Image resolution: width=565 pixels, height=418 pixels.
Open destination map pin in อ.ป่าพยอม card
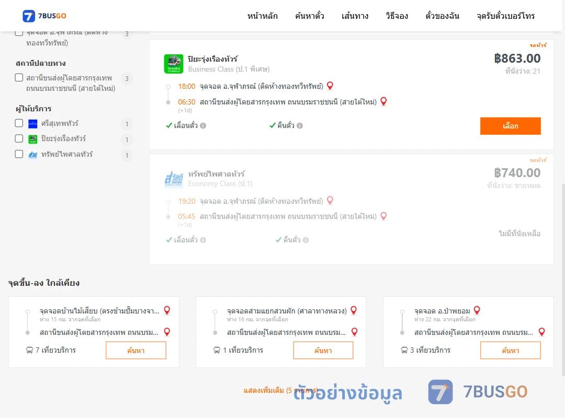point(541,332)
